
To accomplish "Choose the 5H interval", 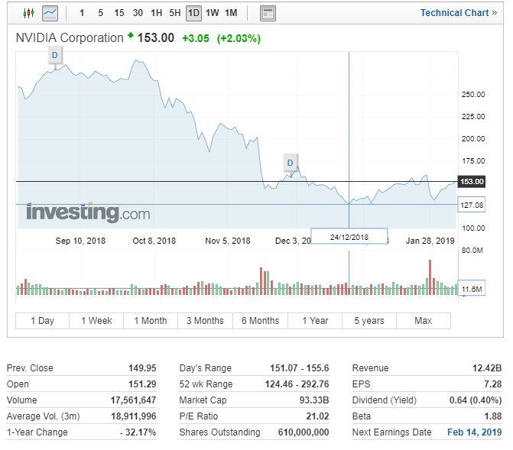I will click(x=175, y=13).
